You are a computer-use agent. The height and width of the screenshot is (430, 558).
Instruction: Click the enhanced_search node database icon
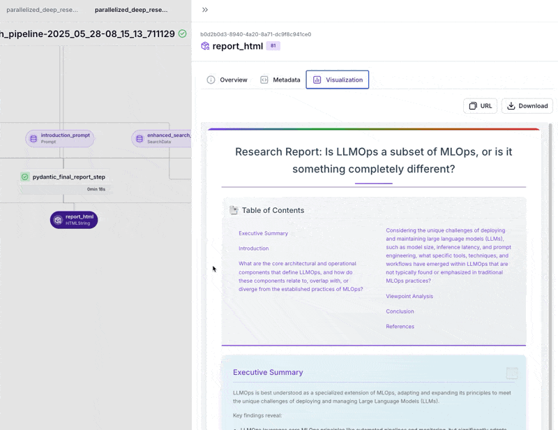(x=139, y=138)
